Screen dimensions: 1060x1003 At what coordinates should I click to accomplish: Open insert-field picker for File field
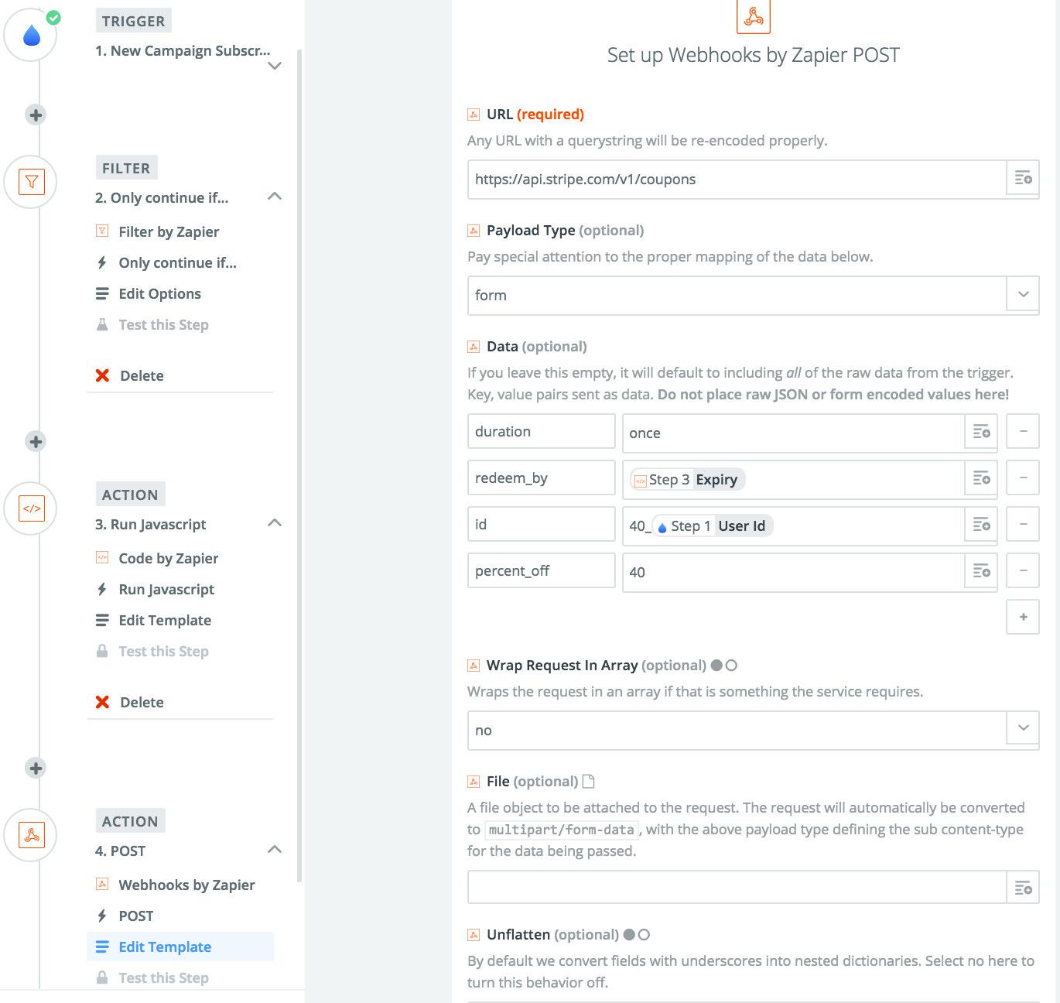point(1023,888)
